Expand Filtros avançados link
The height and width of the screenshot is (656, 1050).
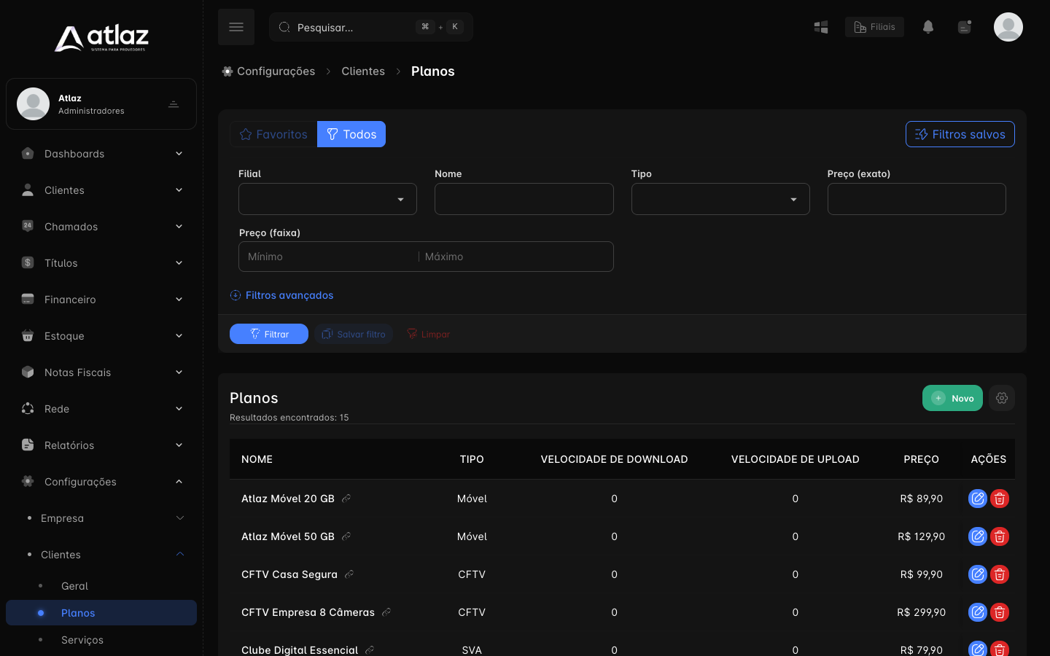point(281,295)
